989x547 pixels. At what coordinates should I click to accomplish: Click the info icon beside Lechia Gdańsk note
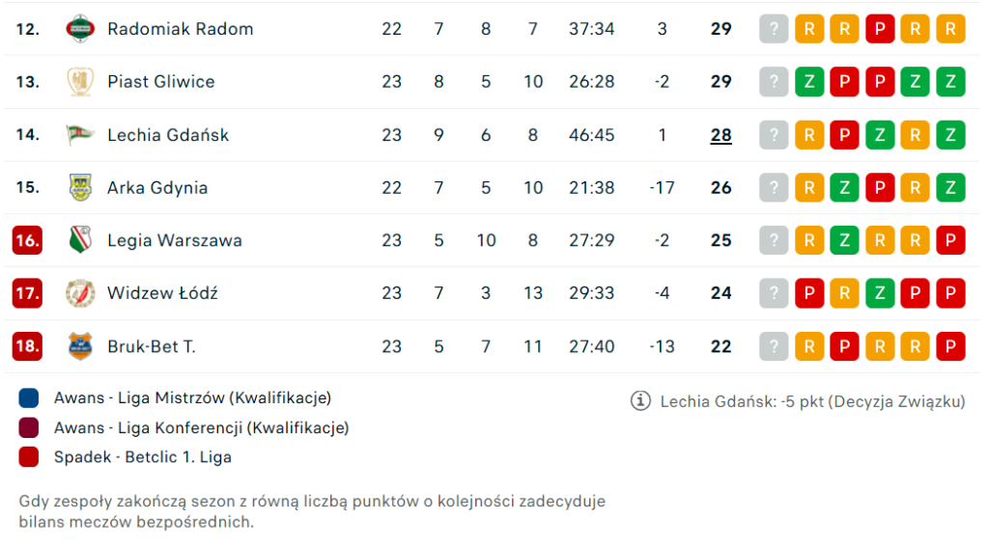tap(640, 401)
